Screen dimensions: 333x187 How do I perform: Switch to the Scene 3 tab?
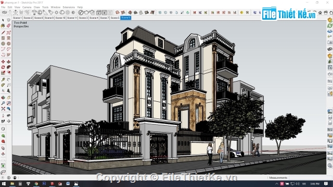83,18
